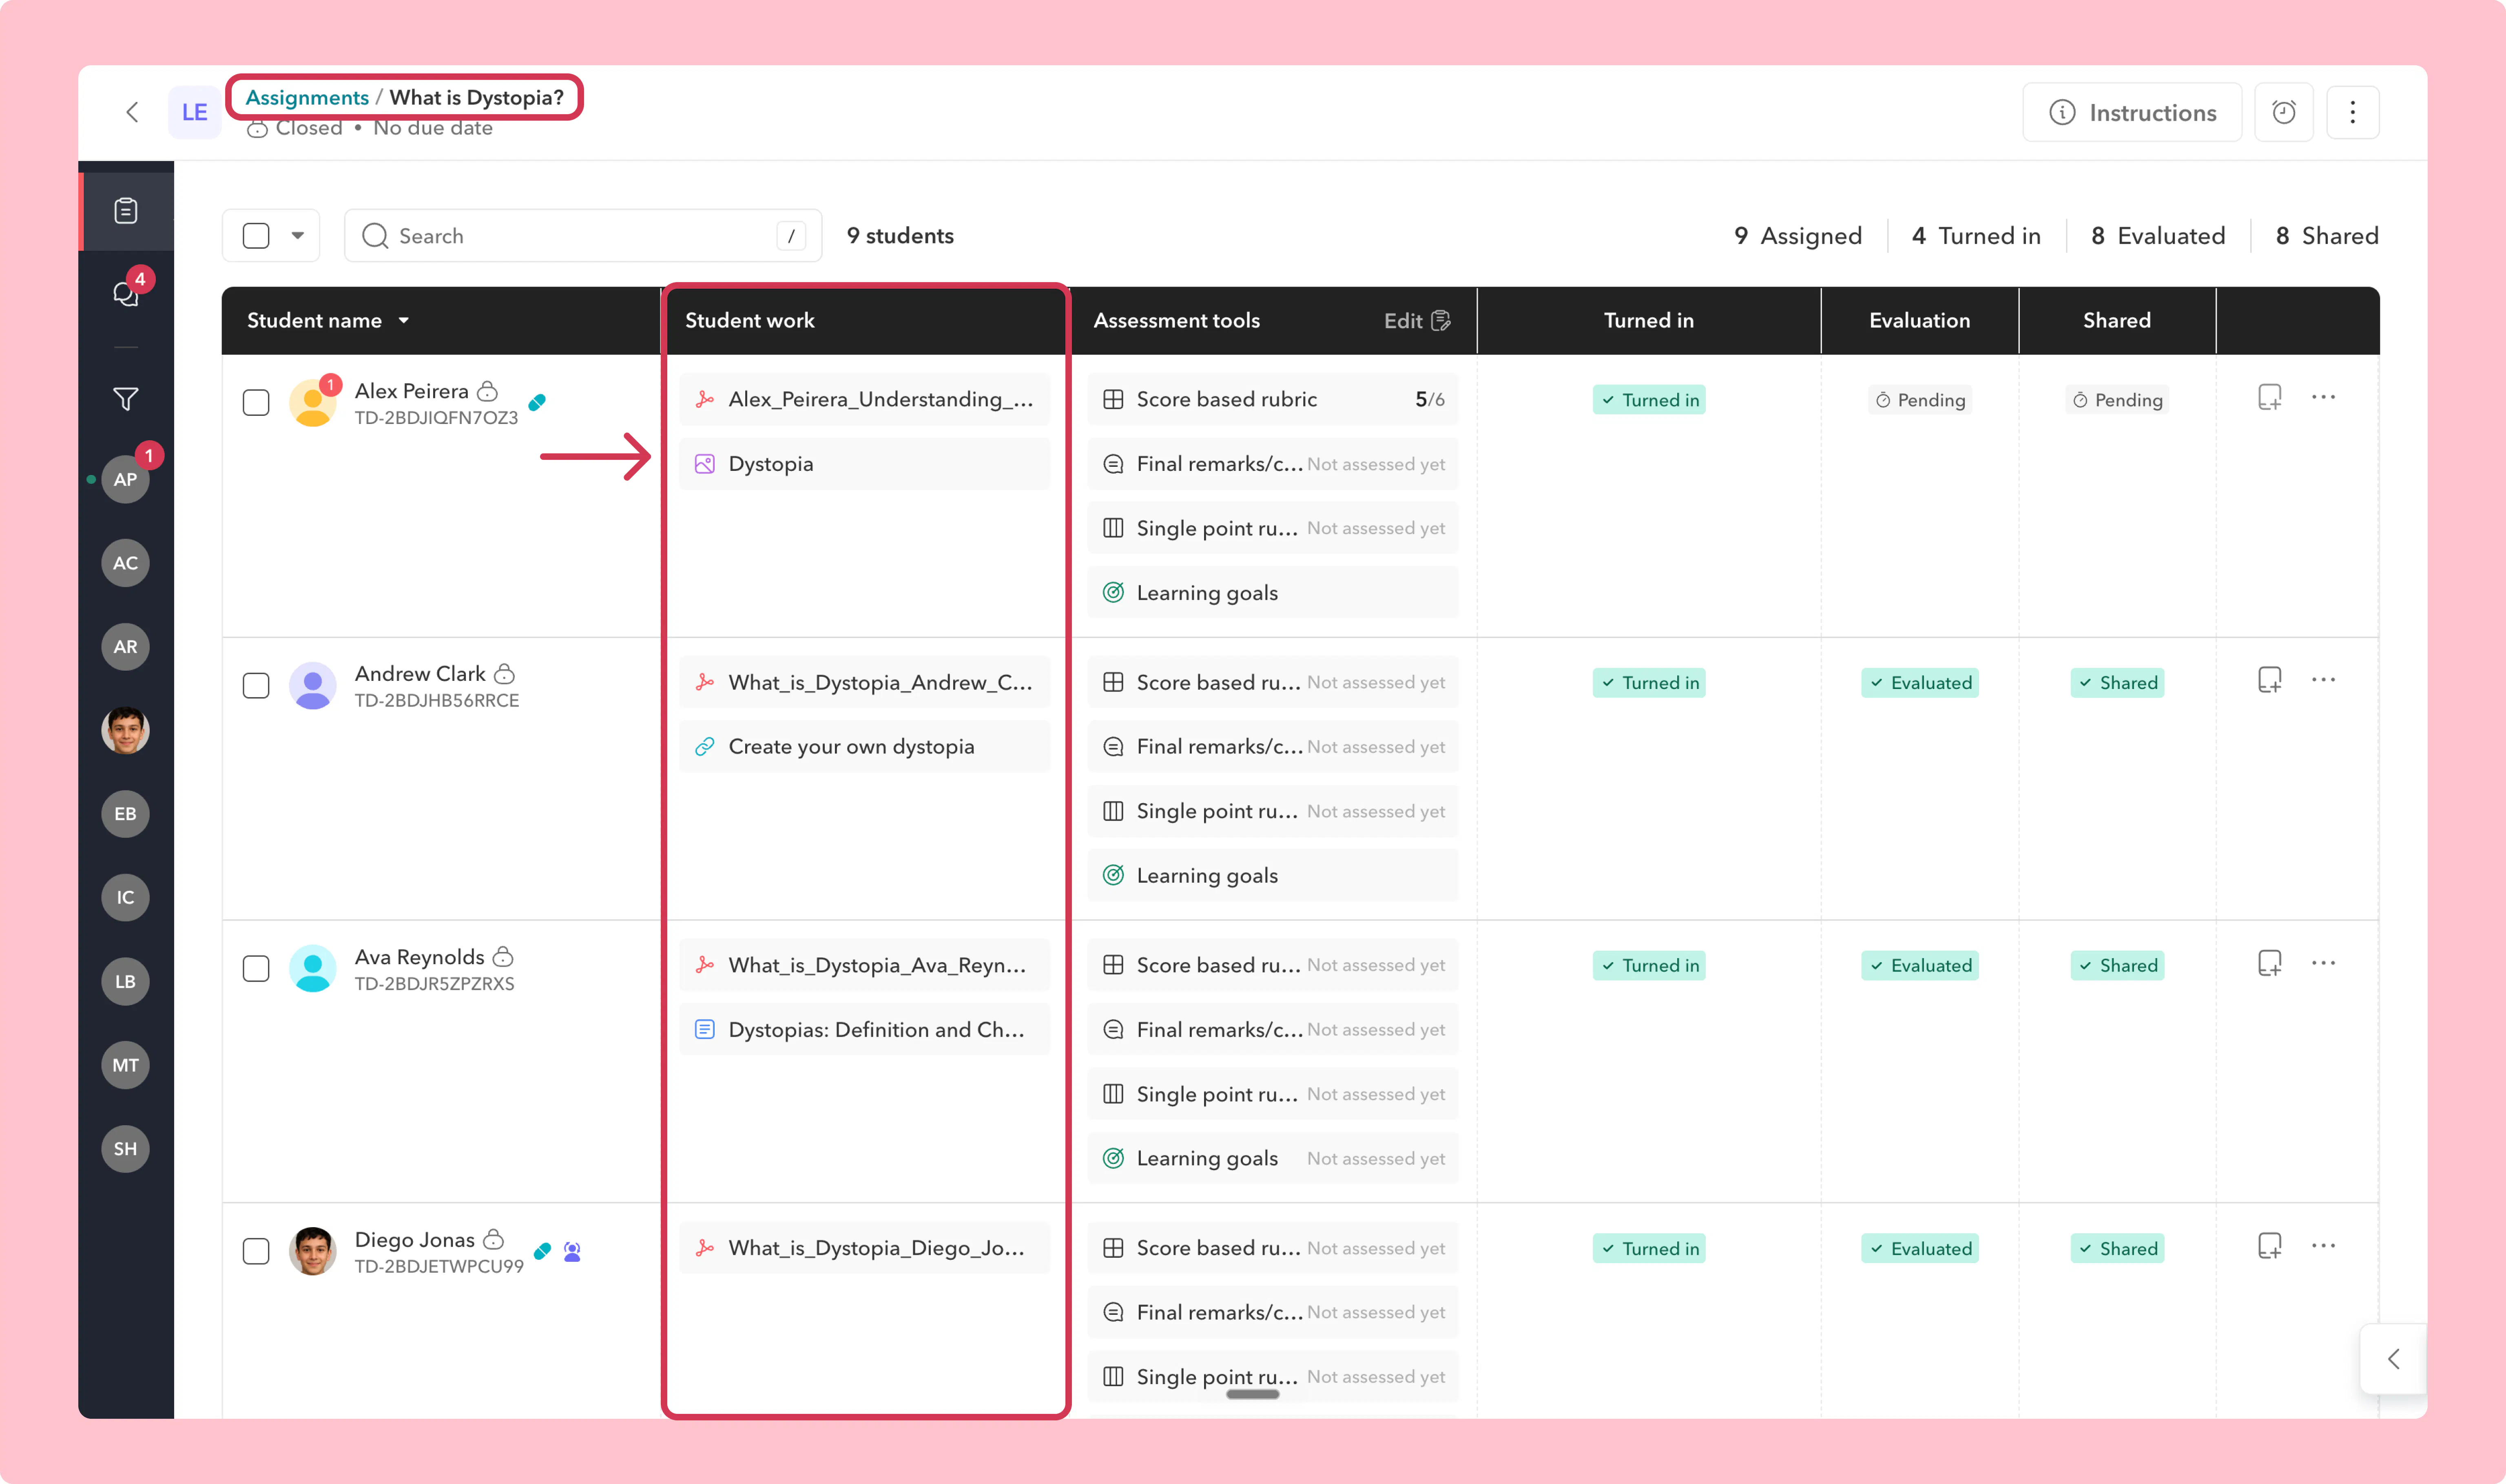This screenshot has width=2506, height=1484.
Task: Go back using the top-left arrow
Action: click(132, 112)
